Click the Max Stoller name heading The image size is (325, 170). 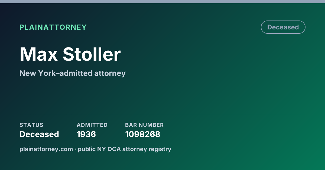(x=70, y=55)
